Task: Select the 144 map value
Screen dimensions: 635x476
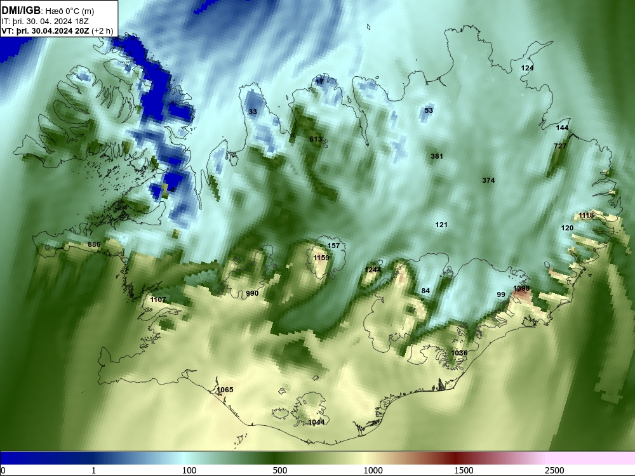Action: click(x=562, y=128)
